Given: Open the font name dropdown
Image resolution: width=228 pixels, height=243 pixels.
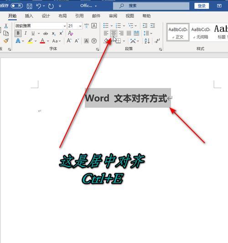Looking at the screenshot, I should pos(65,26).
